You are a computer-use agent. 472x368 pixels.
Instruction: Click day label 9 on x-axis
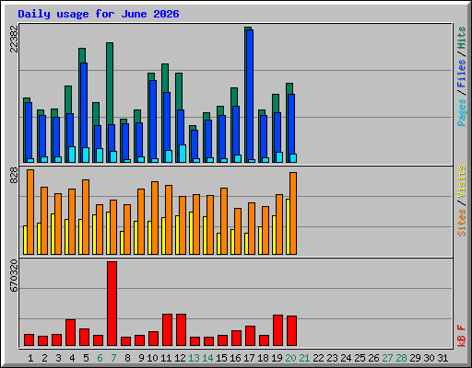pos(141,358)
